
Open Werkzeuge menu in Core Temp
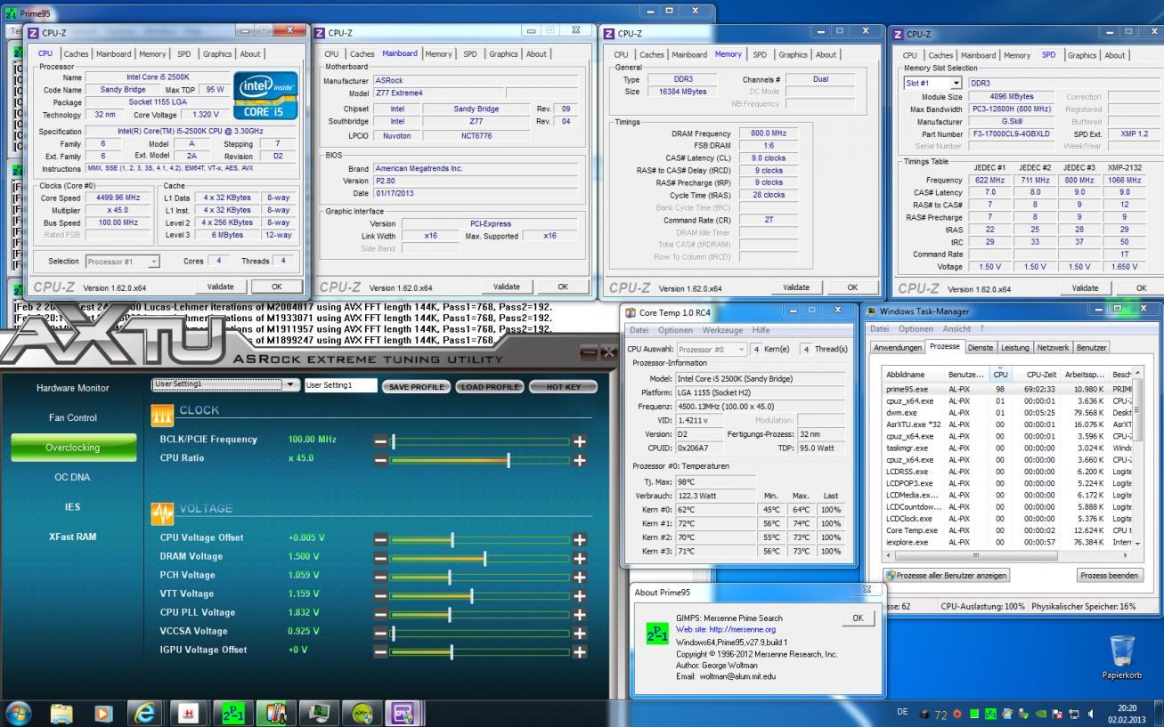(x=722, y=330)
